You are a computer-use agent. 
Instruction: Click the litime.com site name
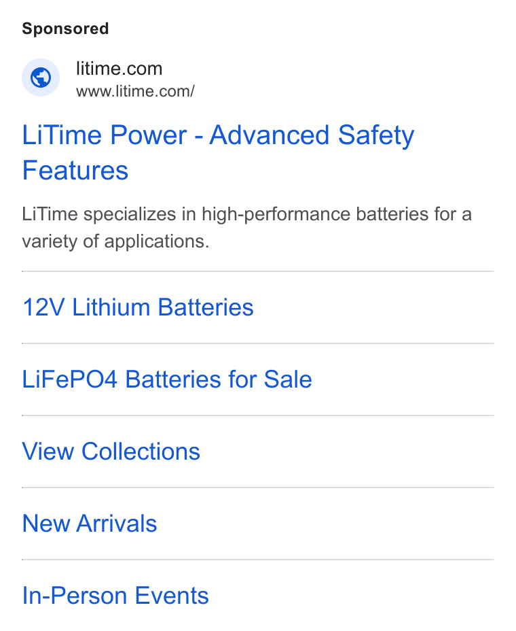coord(119,69)
